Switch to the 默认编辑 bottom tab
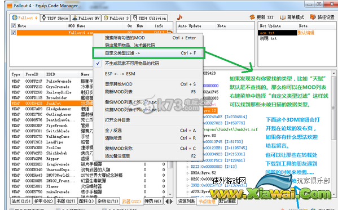 click(227, 201)
